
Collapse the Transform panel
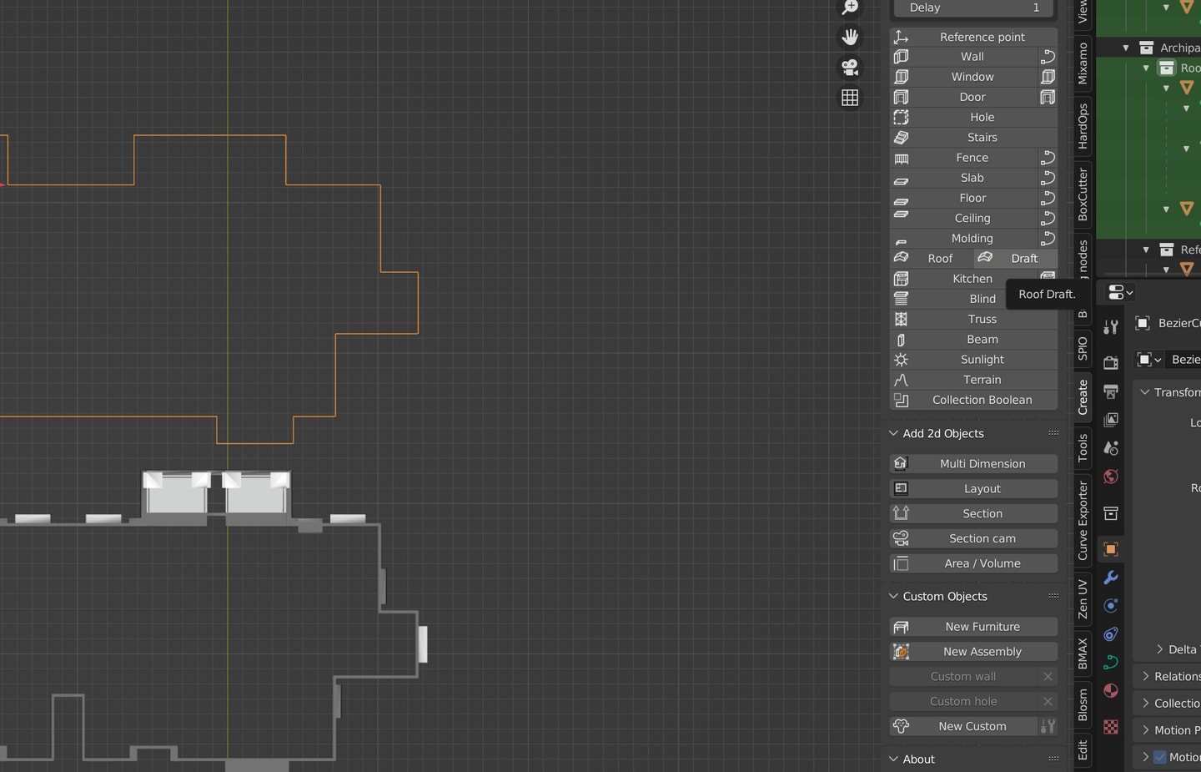coord(1145,392)
